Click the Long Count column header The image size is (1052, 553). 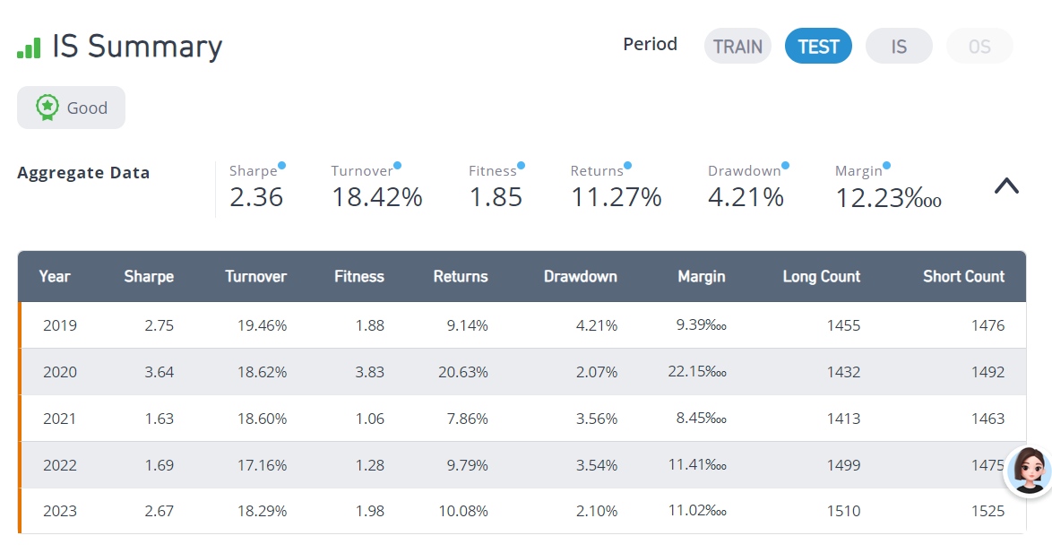821,276
